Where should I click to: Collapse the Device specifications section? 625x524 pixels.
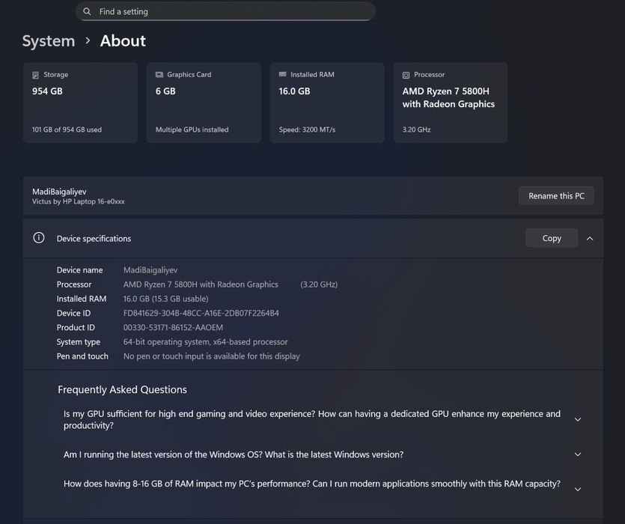(590, 238)
